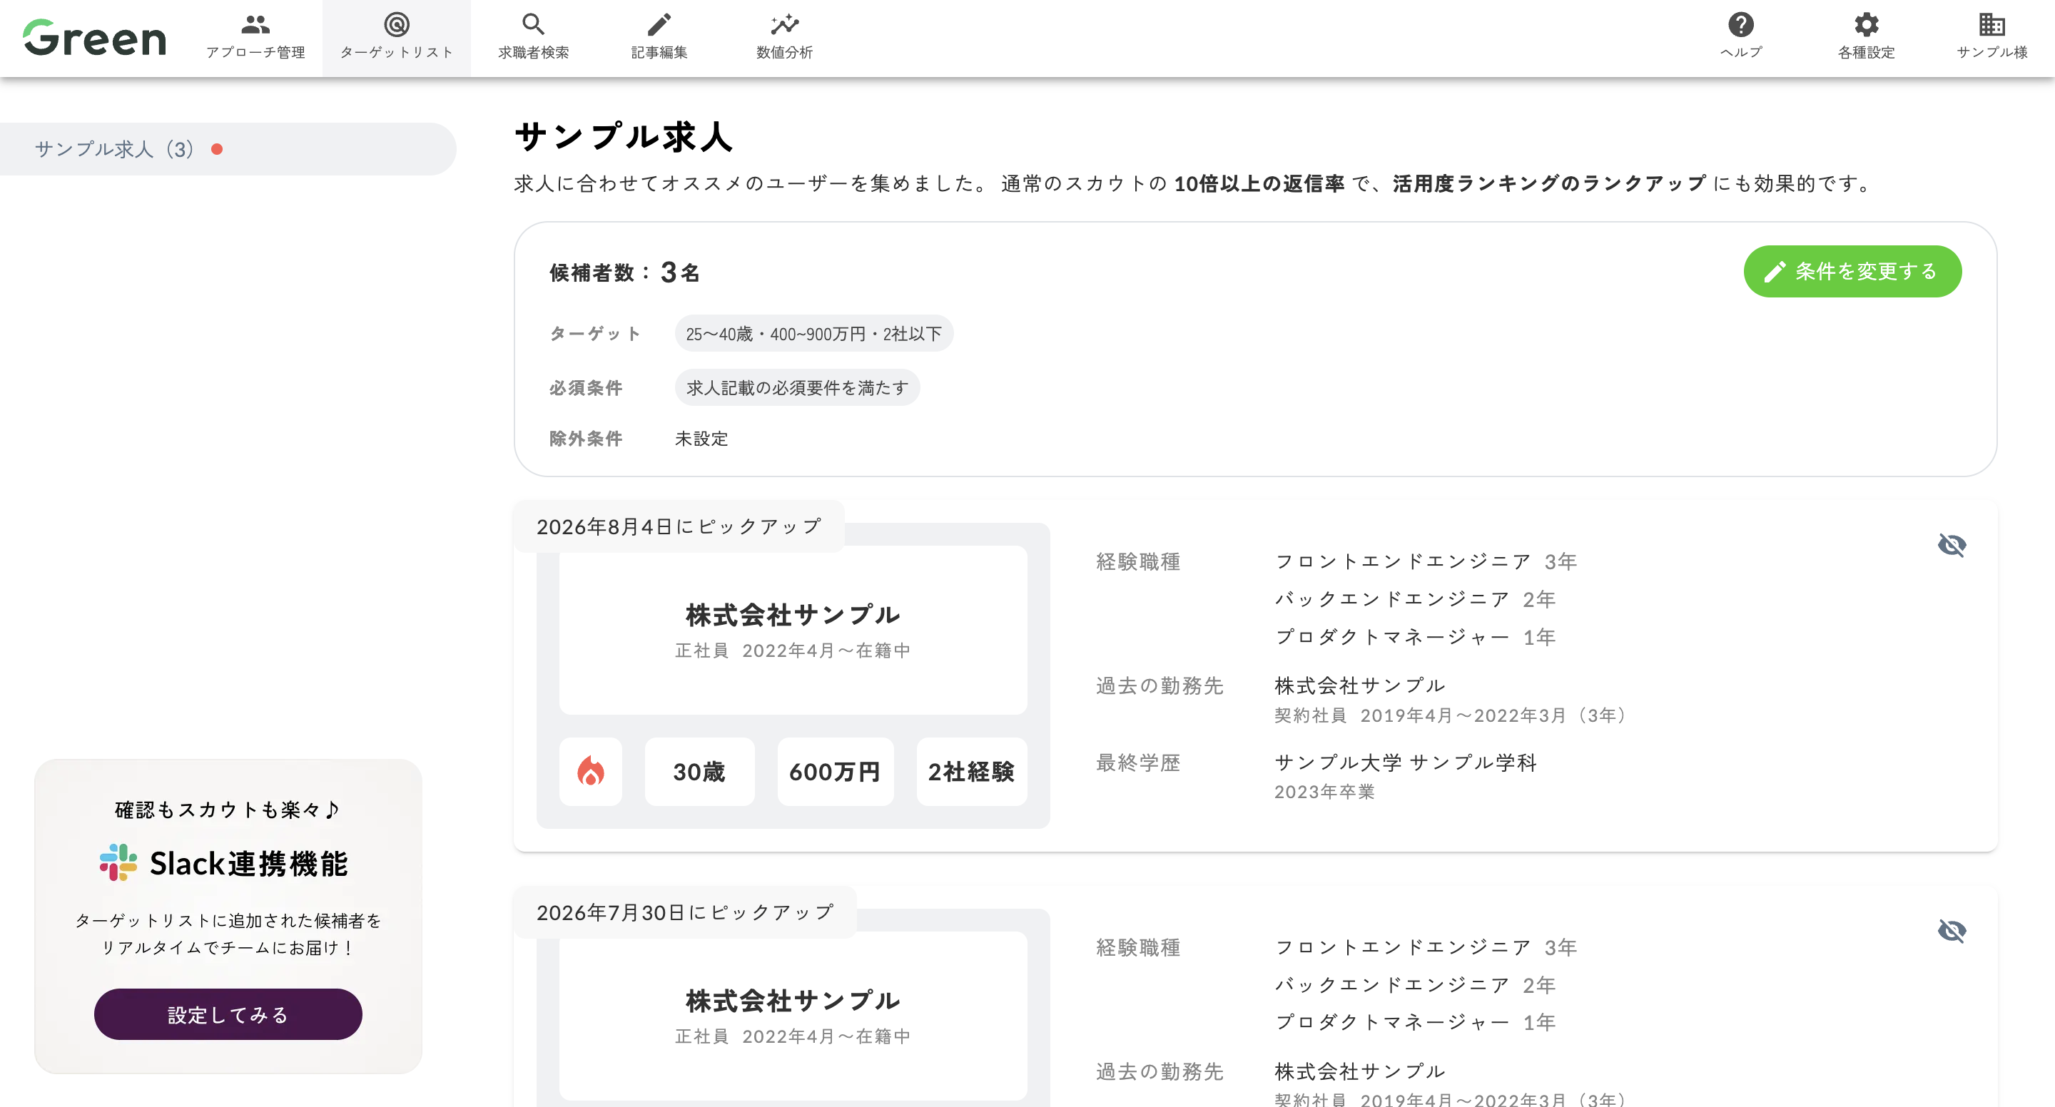
Task: Click the flame icon on August 4 card
Action: click(x=590, y=771)
